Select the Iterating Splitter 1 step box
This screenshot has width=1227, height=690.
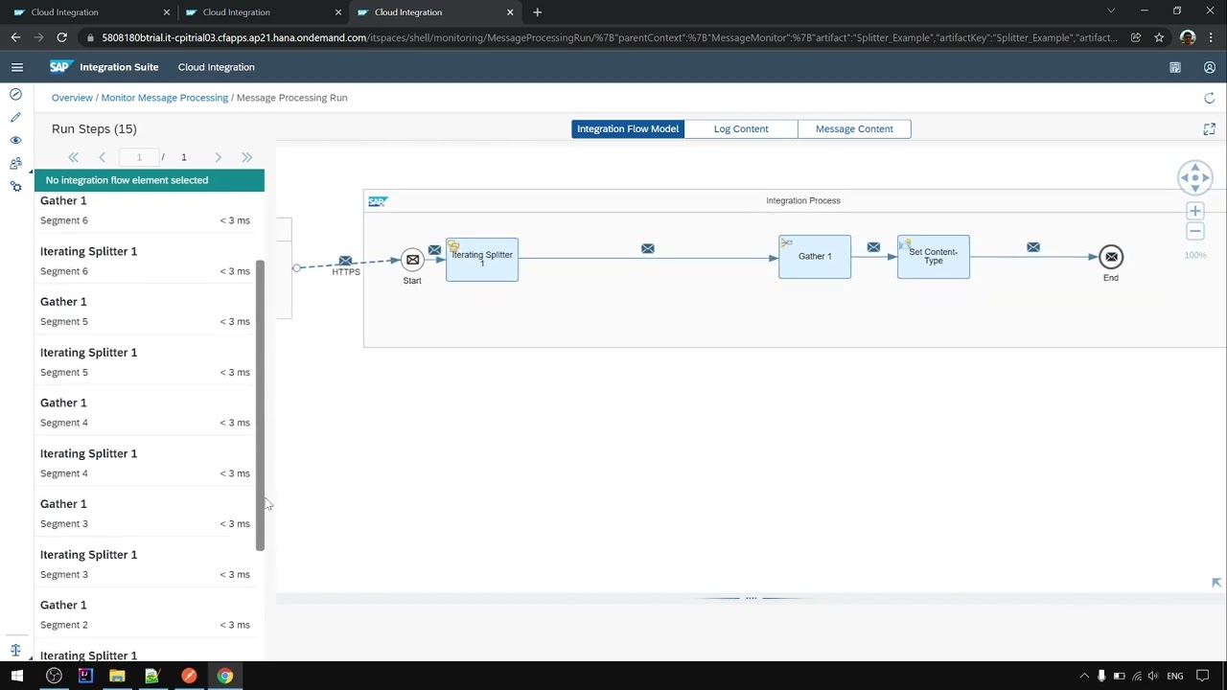pyautogui.click(x=482, y=260)
